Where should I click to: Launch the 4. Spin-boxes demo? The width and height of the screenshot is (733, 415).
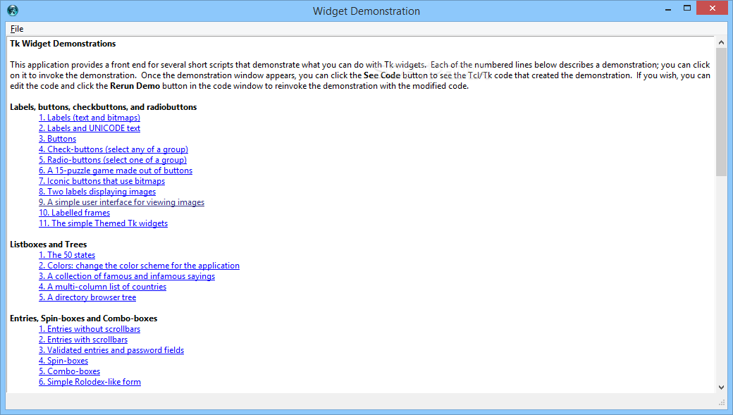click(x=63, y=361)
